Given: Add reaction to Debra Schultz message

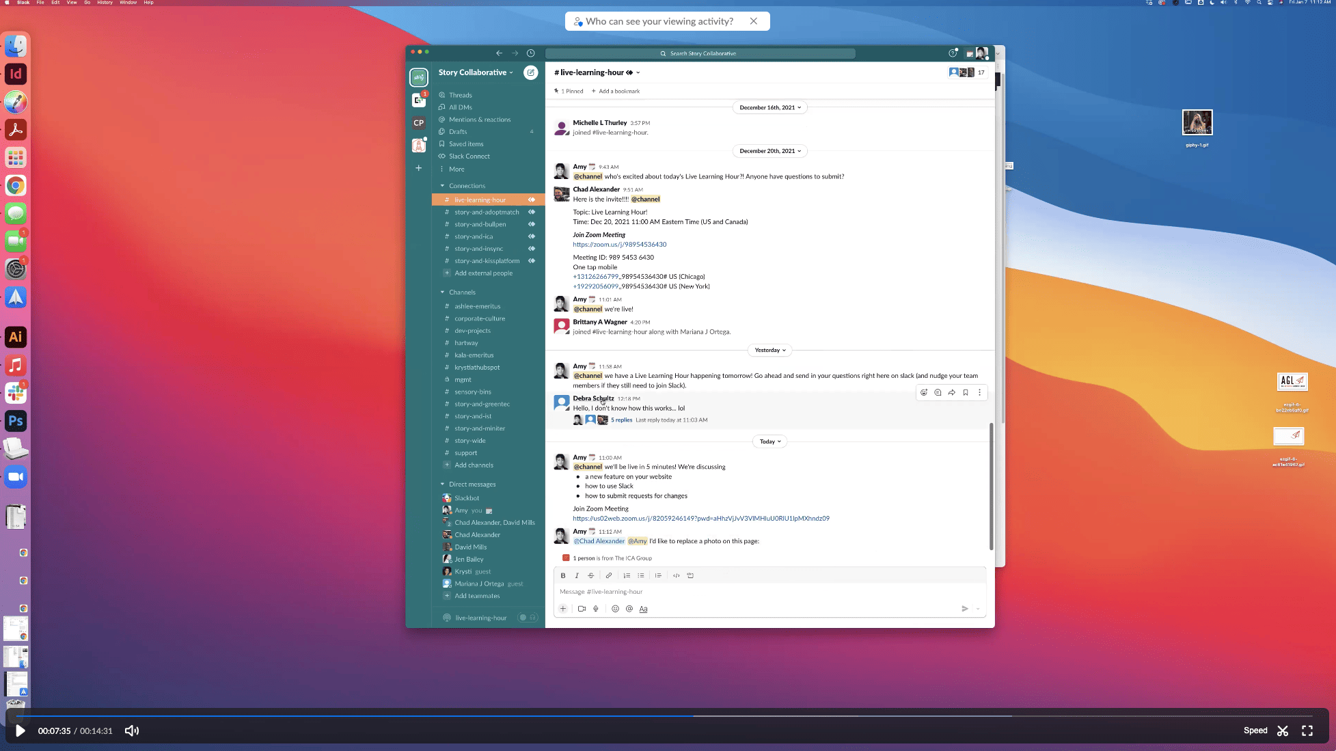Looking at the screenshot, I should [x=924, y=392].
